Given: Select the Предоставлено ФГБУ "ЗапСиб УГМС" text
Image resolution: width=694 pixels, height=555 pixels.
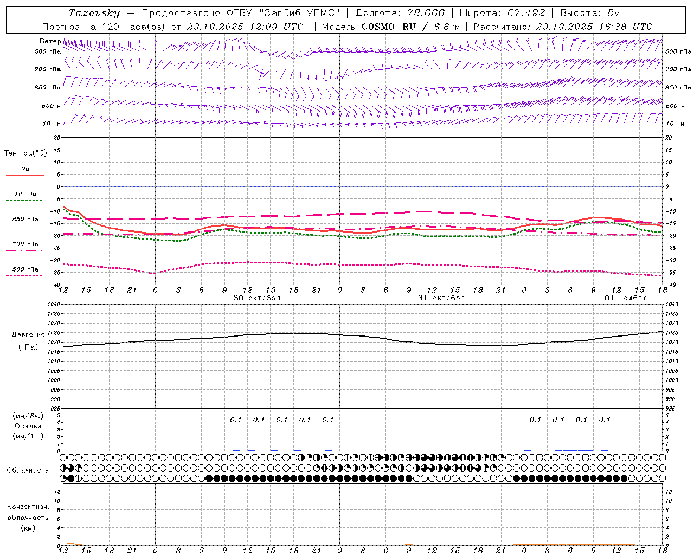Looking at the screenshot, I should coord(241,13).
